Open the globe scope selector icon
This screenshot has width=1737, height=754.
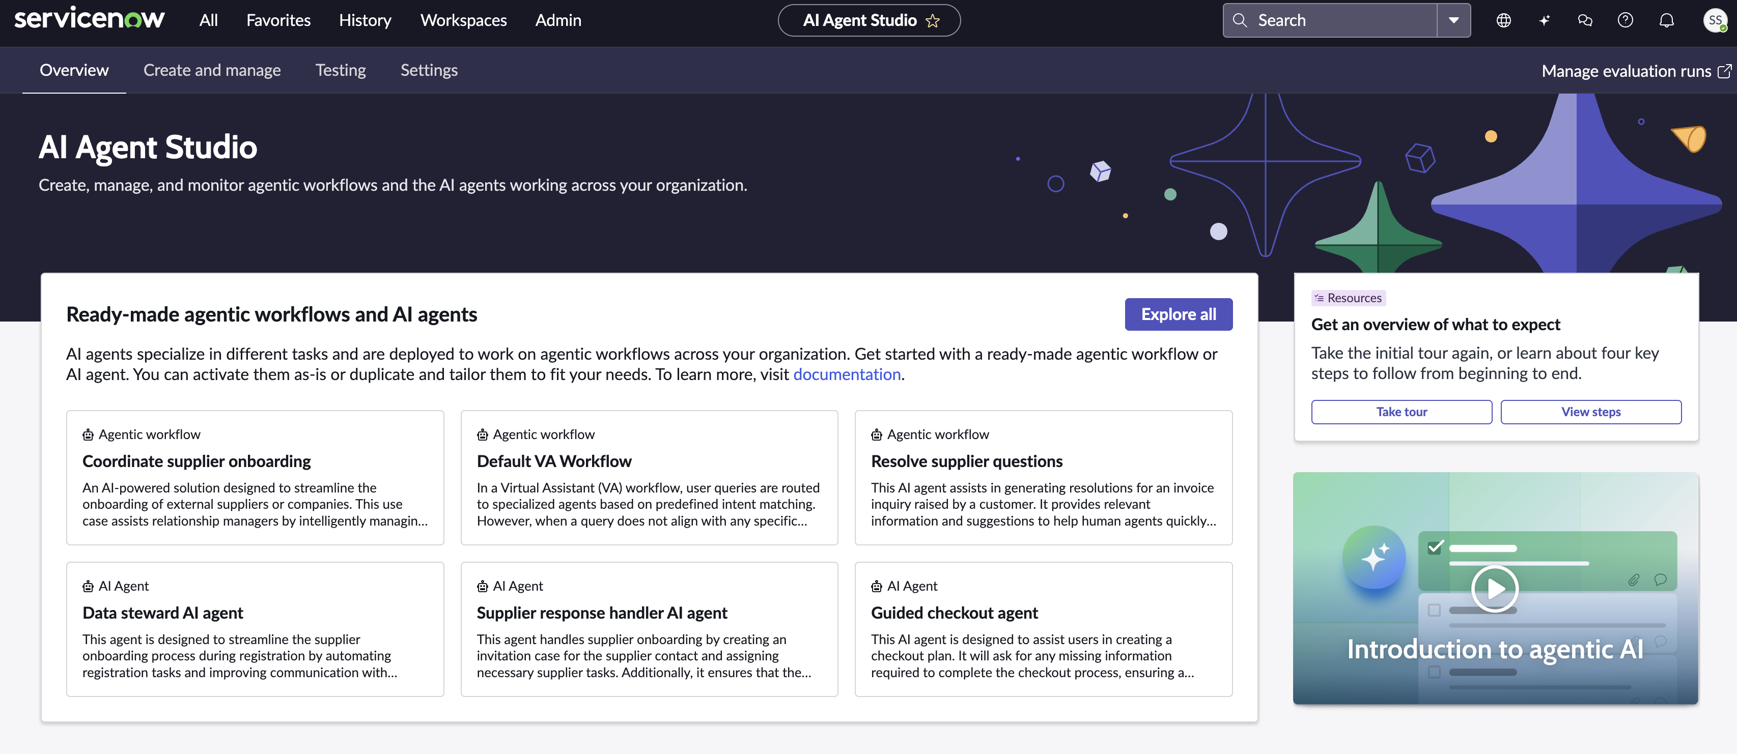pyautogui.click(x=1503, y=20)
